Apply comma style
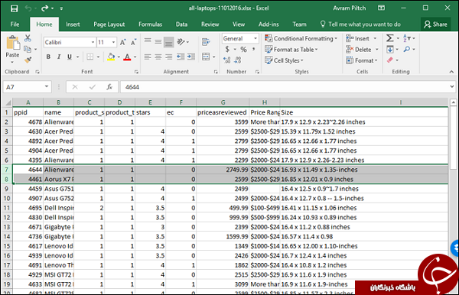 click(253, 49)
